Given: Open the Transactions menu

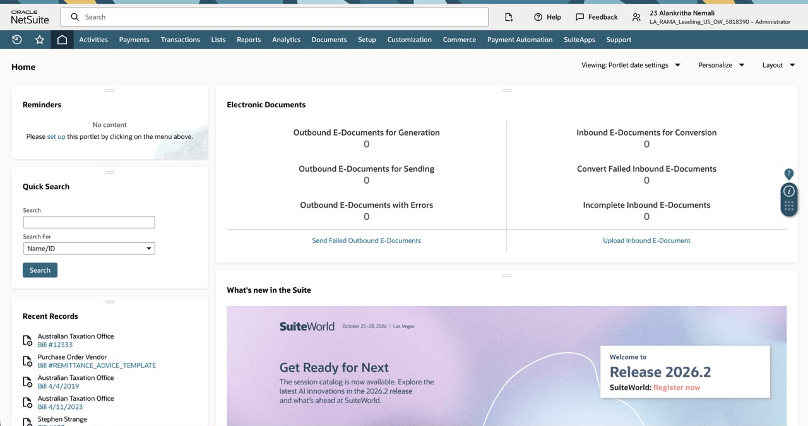Looking at the screenshot, I should coord(181,39).
